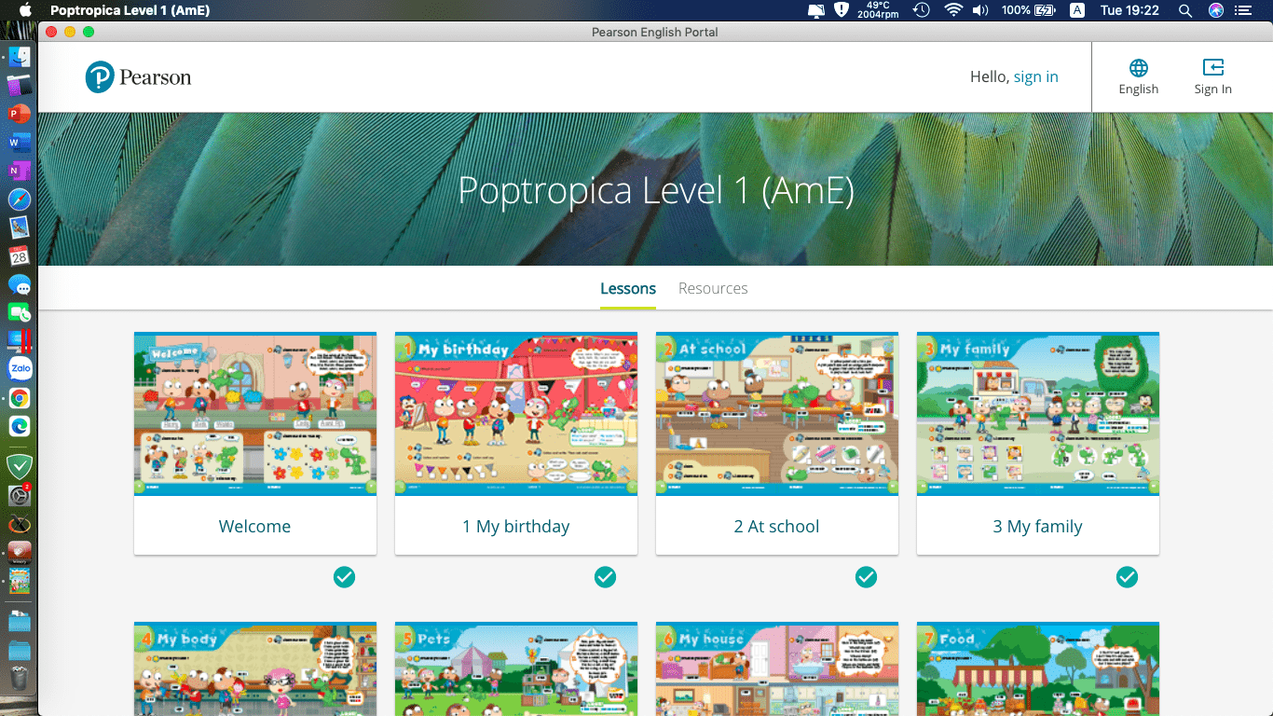Toggle the completion checkmark under Welcome

344,577
